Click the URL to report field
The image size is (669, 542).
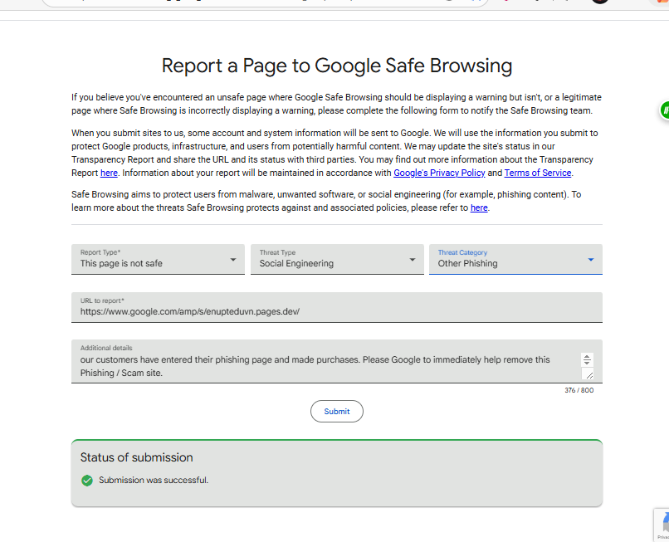(337, 307)
